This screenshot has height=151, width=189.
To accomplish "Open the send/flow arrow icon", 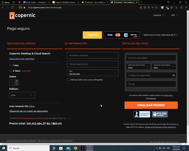I will (x=153, y=7).
